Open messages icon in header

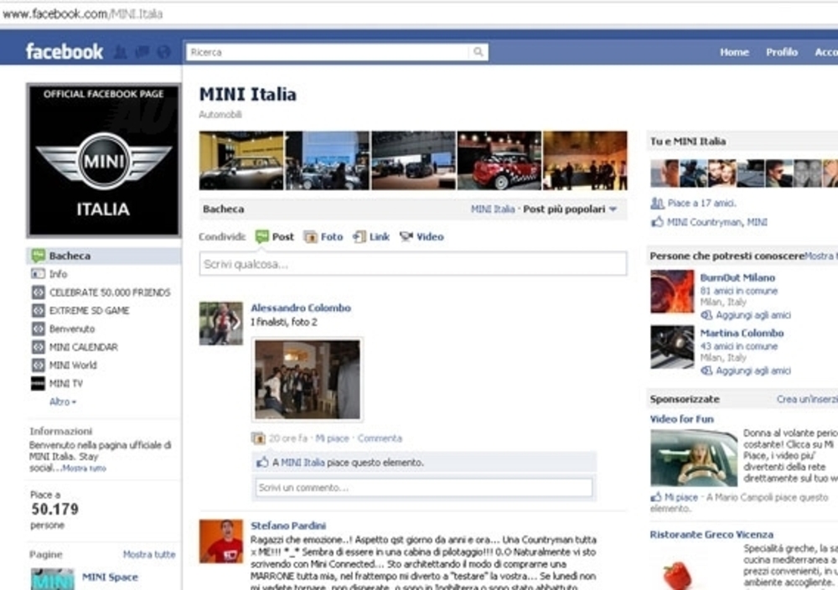pyautogui.click(x=142, y=52)
